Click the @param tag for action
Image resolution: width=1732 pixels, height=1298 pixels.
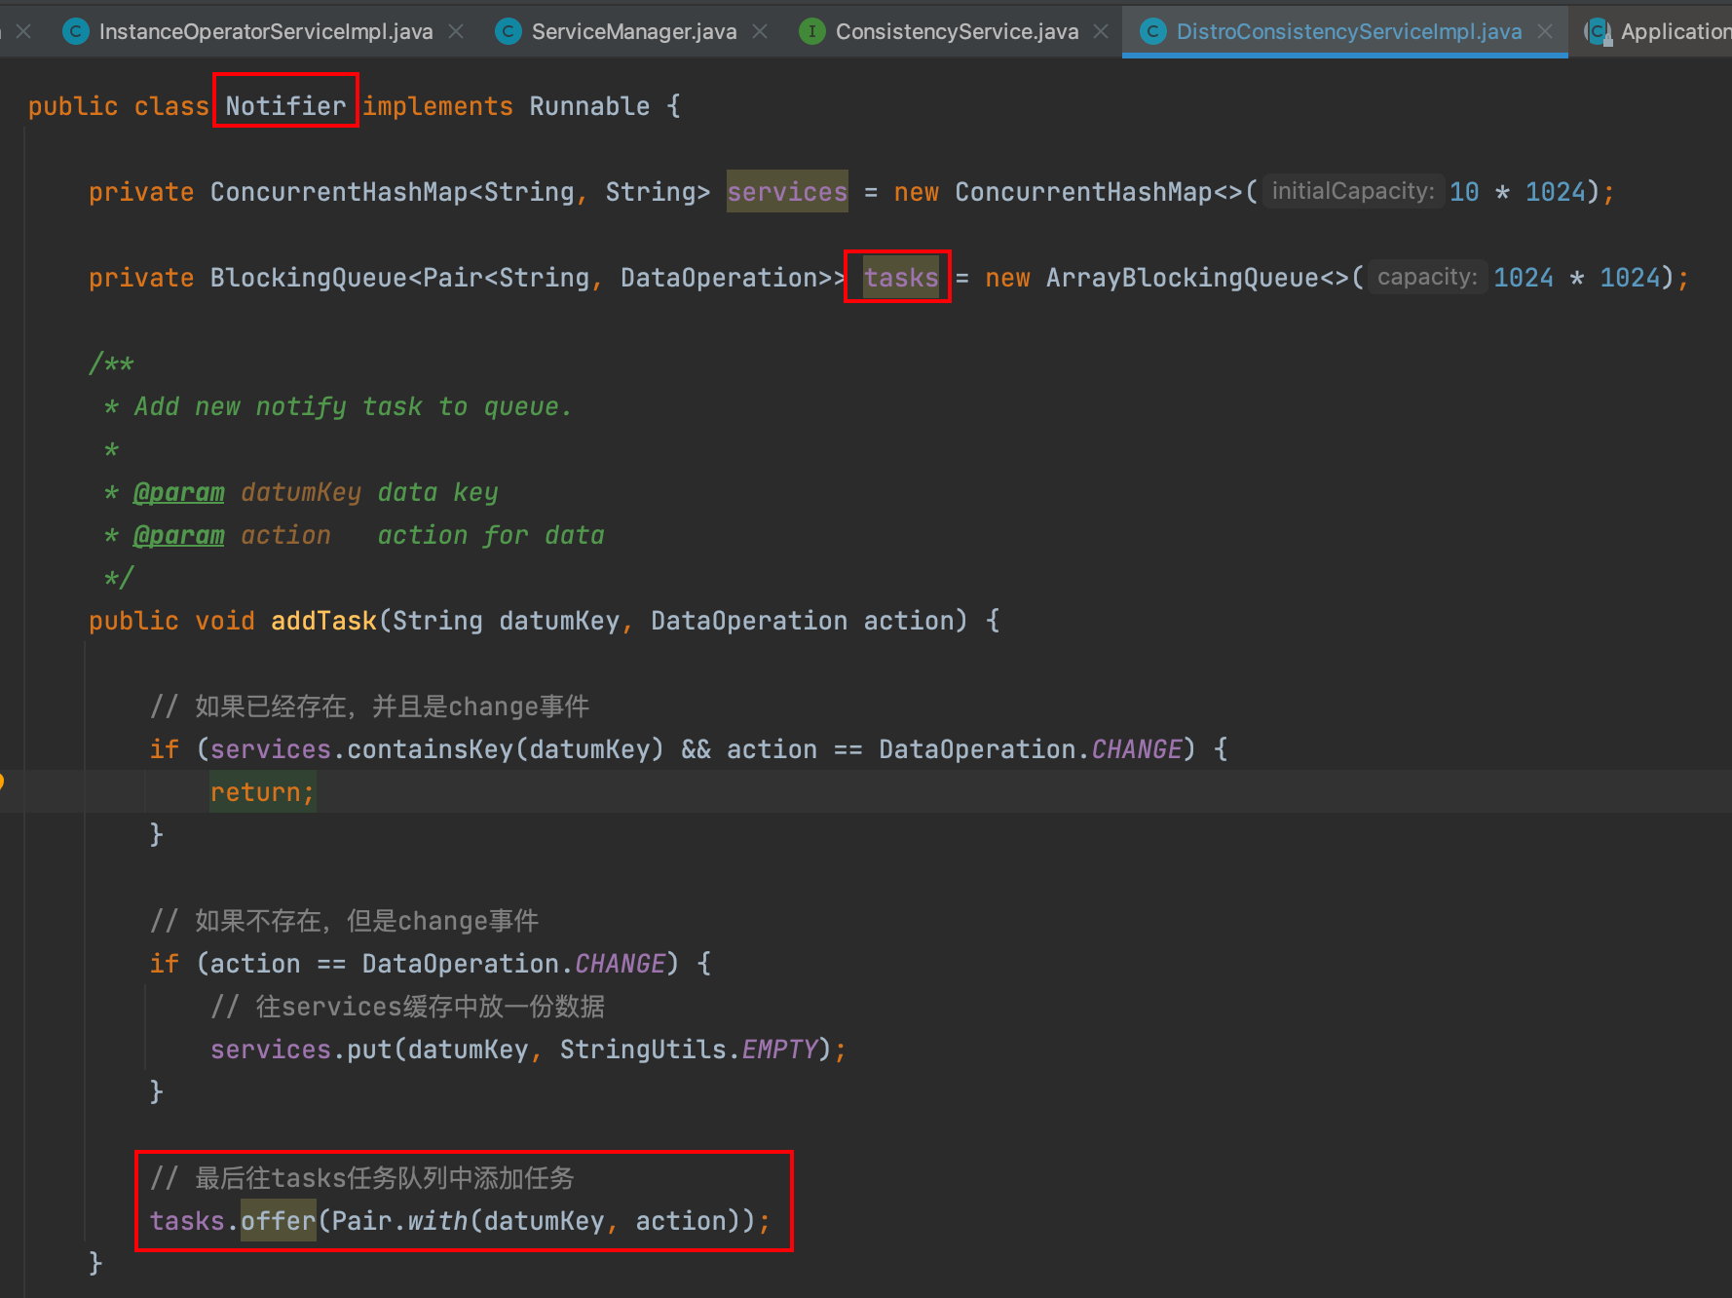pyautogui.click(x=179, y=535)
